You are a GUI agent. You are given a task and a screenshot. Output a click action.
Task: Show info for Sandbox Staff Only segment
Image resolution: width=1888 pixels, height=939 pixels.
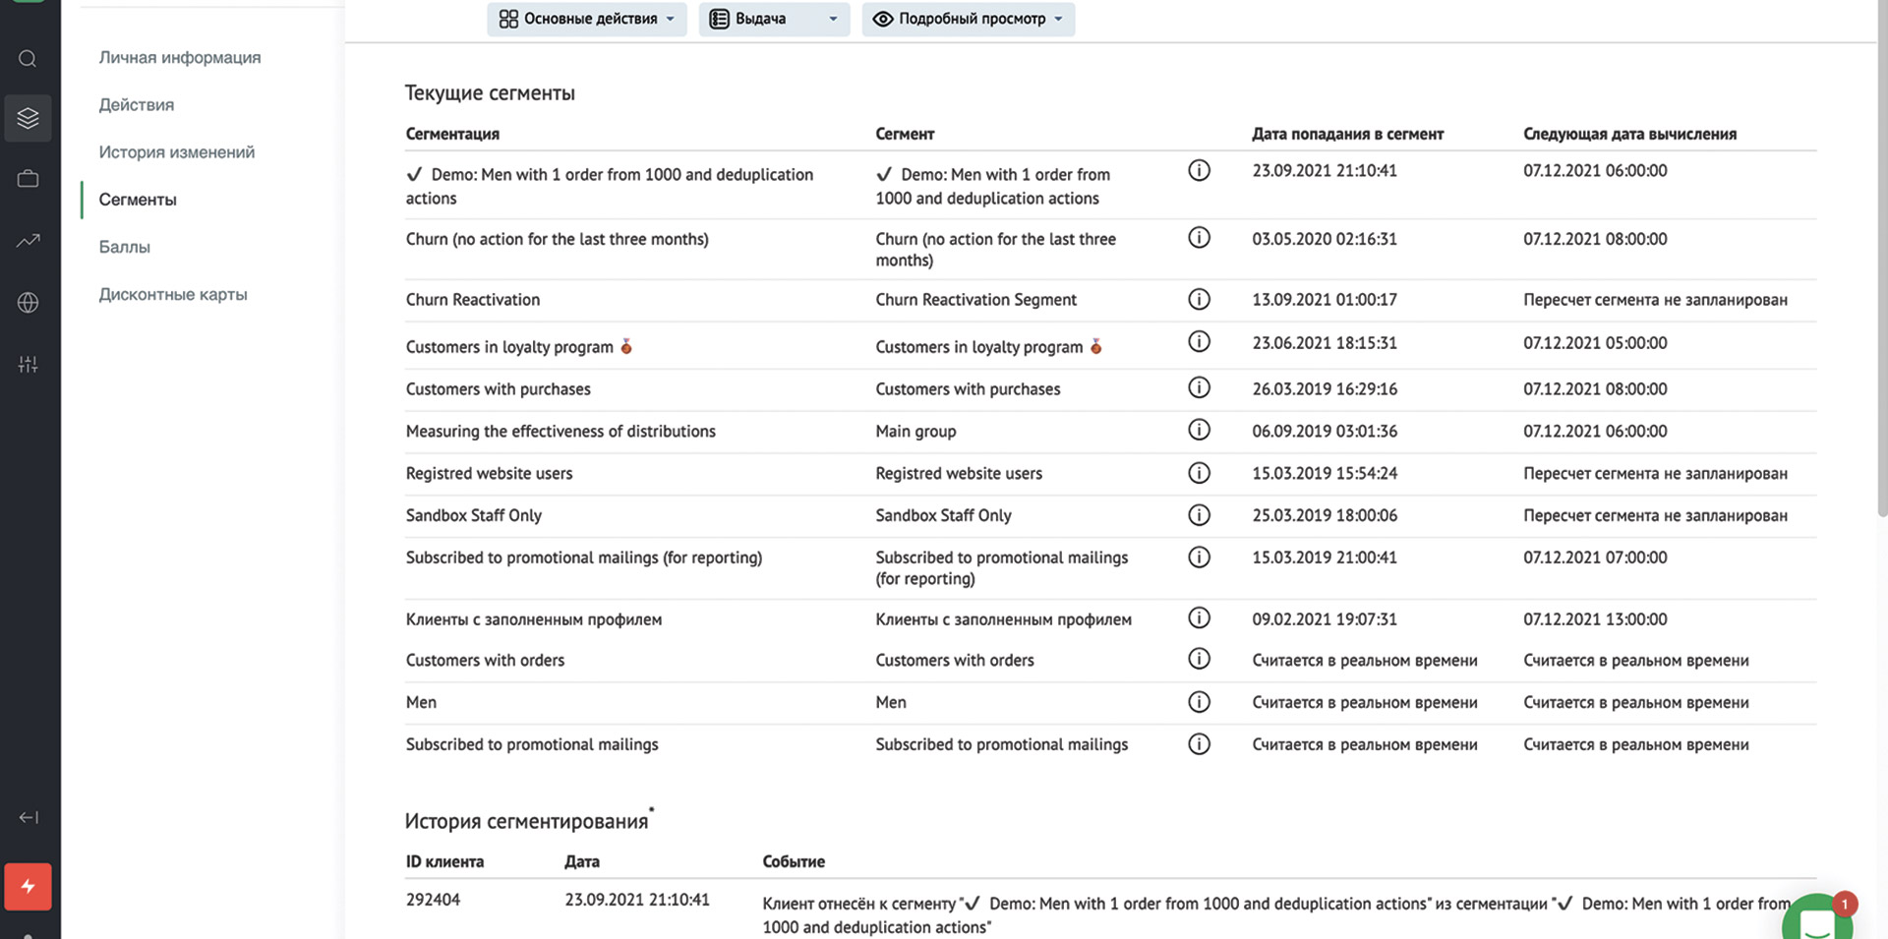tap(1199, 515)
